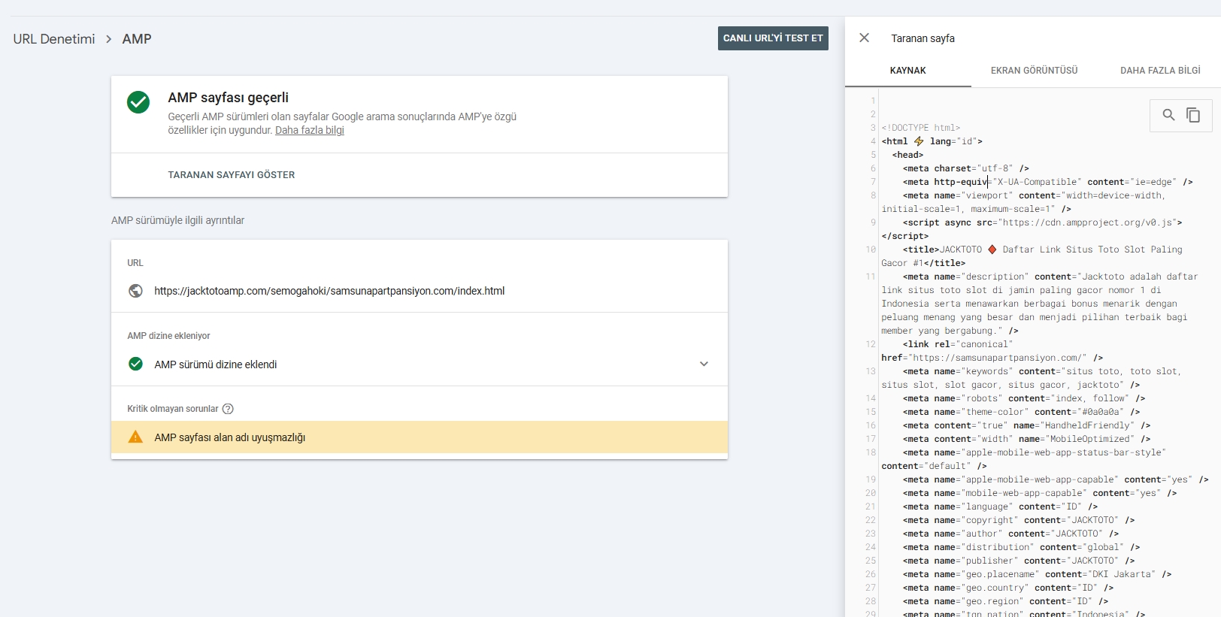Click the theme-color #0a0a0a meta line

coord(1021,412)
